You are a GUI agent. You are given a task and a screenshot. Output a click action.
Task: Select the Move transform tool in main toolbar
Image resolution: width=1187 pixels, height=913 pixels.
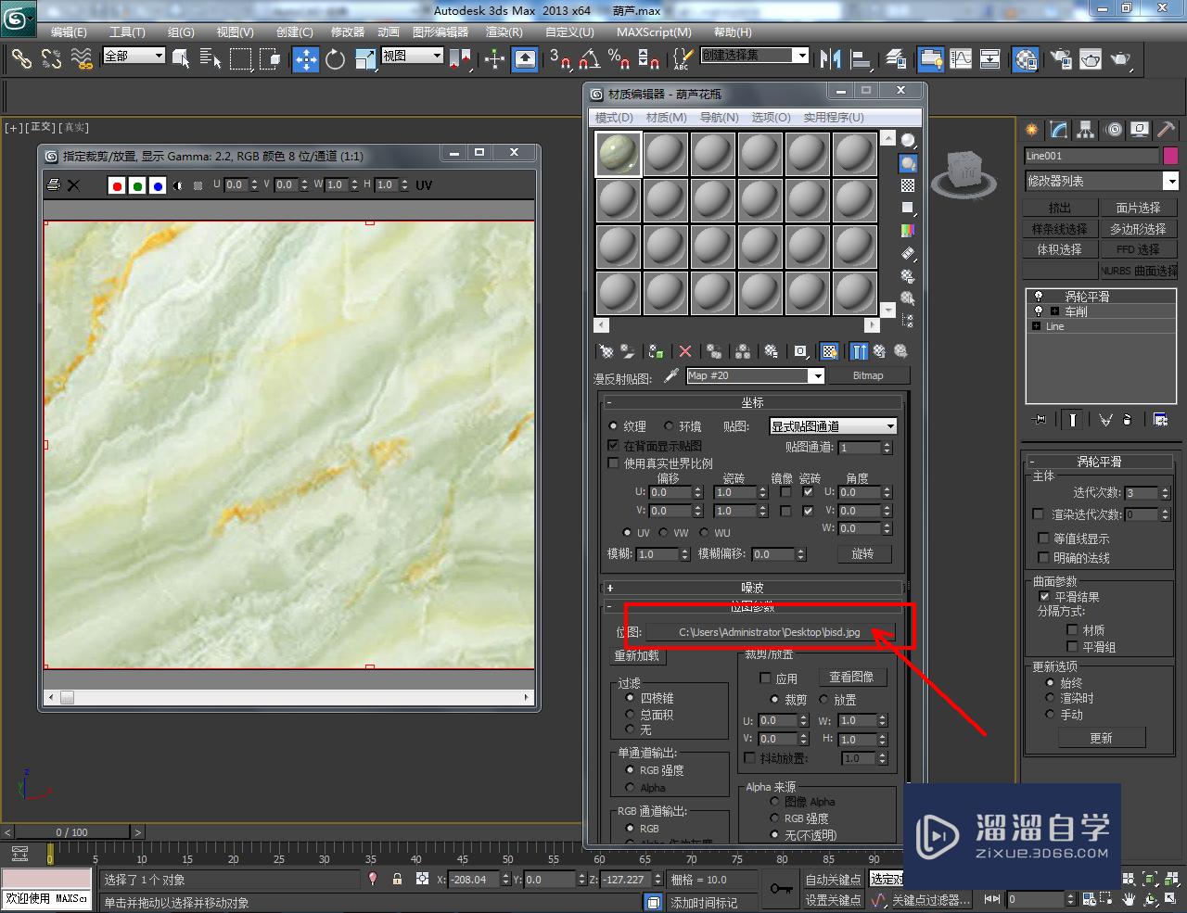pyautogui.click(x=306, y=59)
